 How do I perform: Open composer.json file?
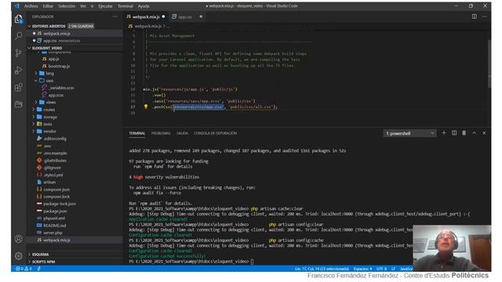click(x=56, y=190)
